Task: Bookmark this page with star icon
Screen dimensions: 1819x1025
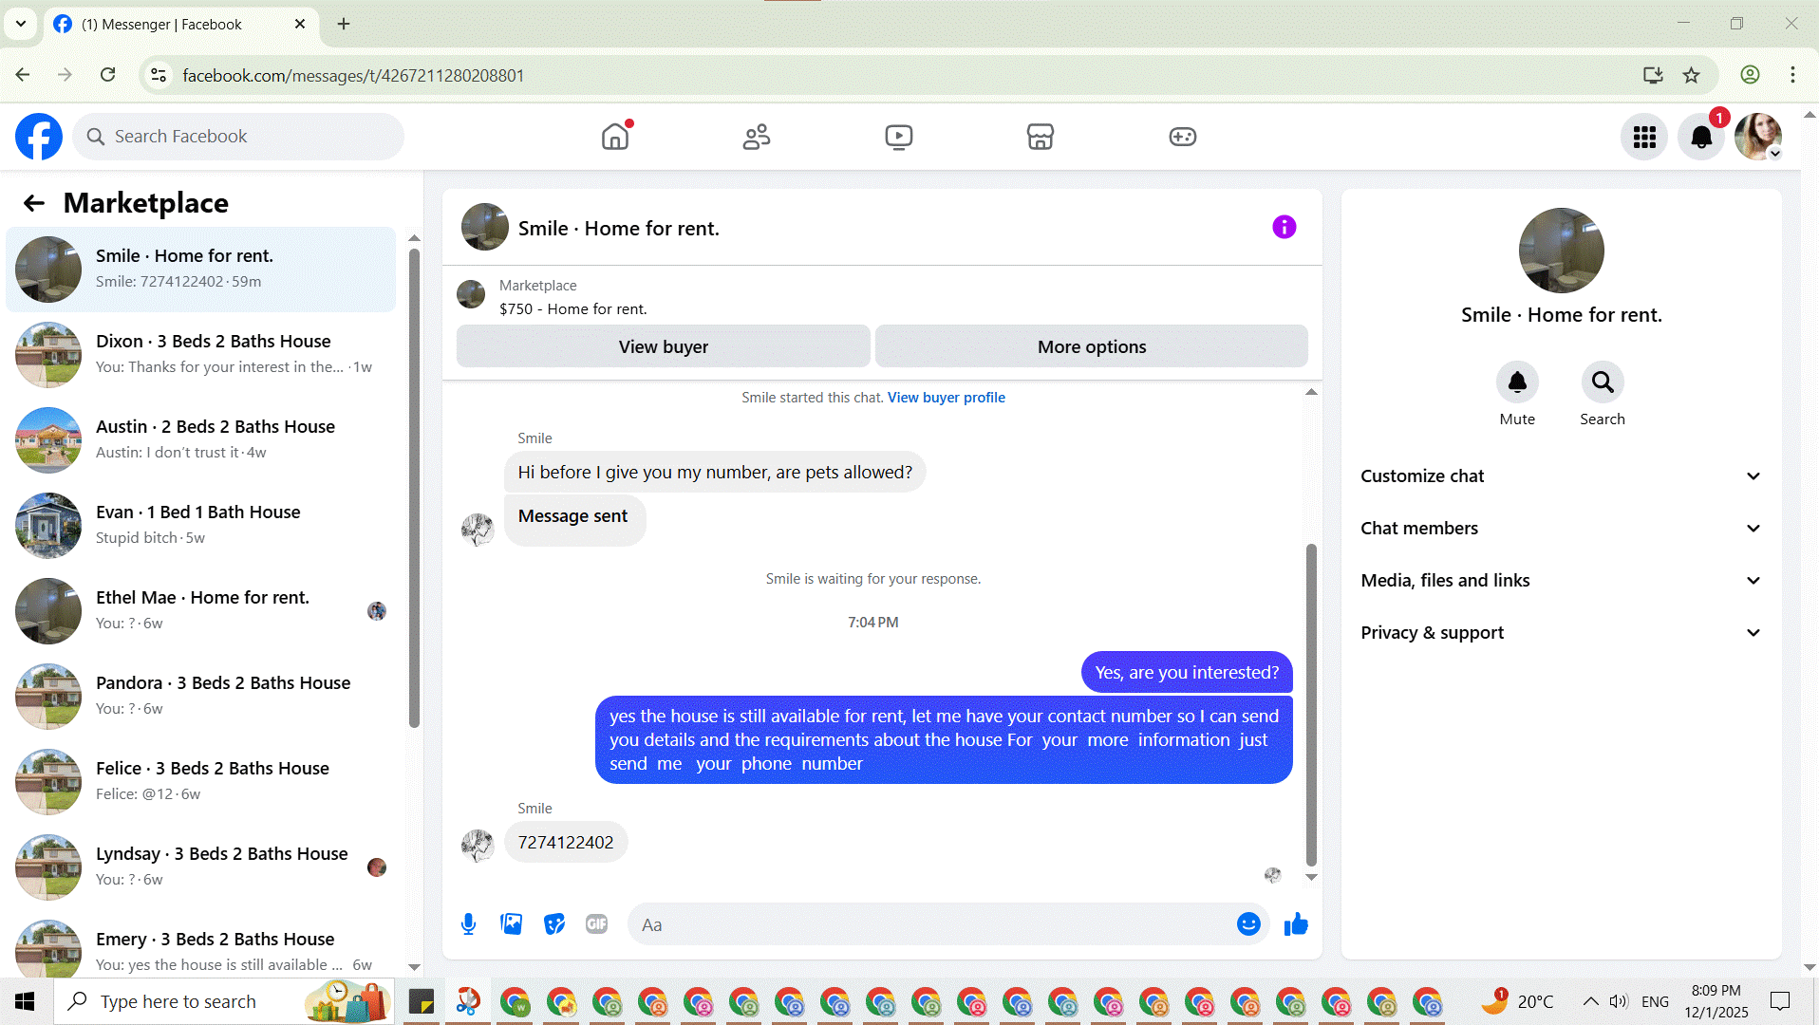Action: [1691, 75]
